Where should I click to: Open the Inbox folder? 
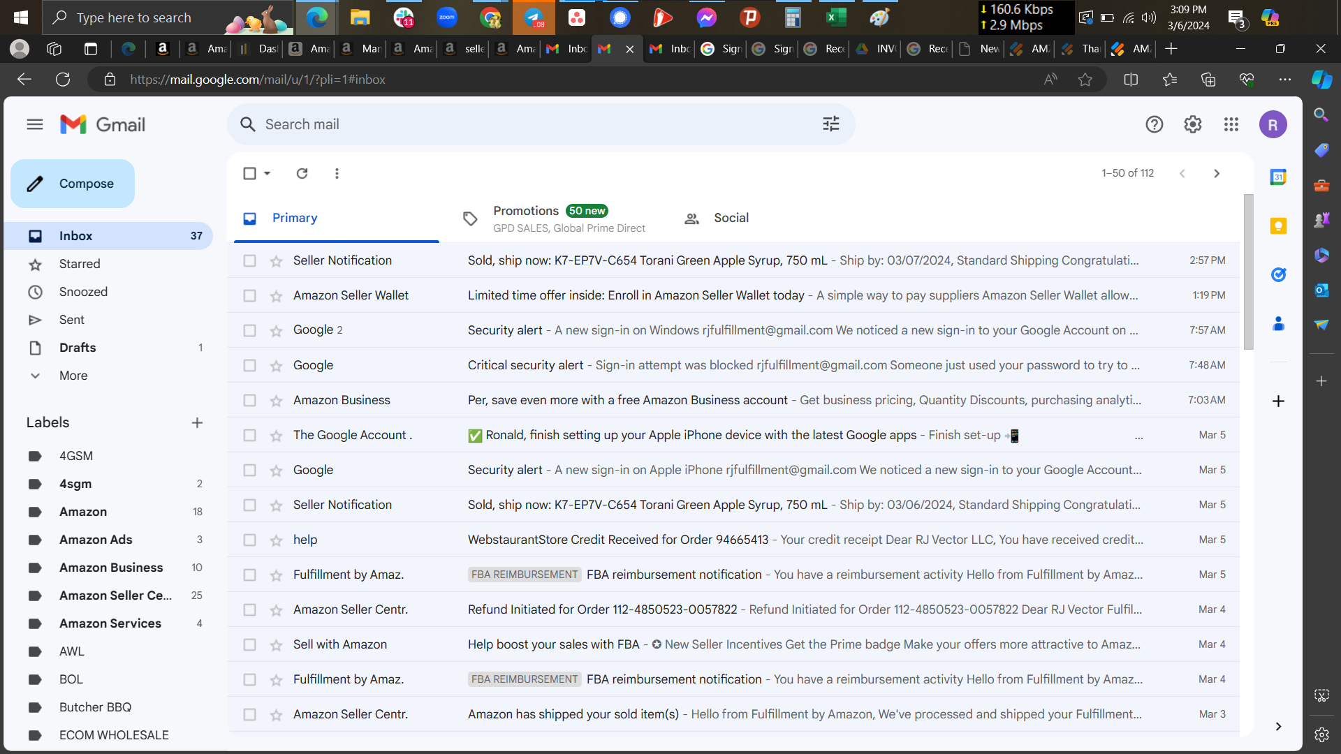point(108,236)
